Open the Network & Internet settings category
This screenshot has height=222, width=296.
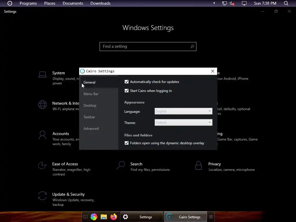tap(58, 106)
